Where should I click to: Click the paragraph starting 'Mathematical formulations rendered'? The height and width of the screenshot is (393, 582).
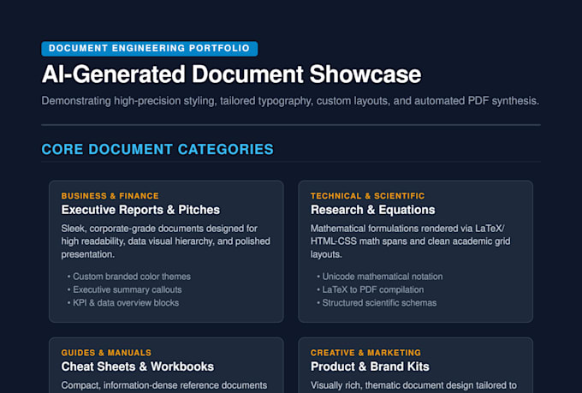[x=411, y=241]
